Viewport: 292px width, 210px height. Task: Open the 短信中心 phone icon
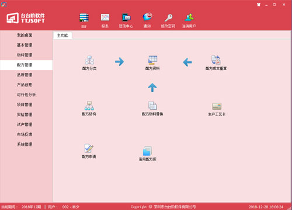click(126, 17)
